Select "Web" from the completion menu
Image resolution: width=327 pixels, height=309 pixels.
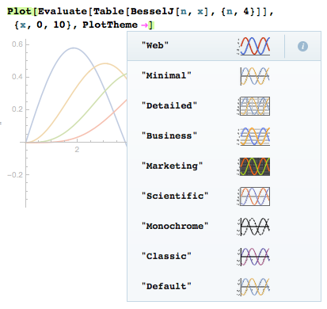(155, 45)
